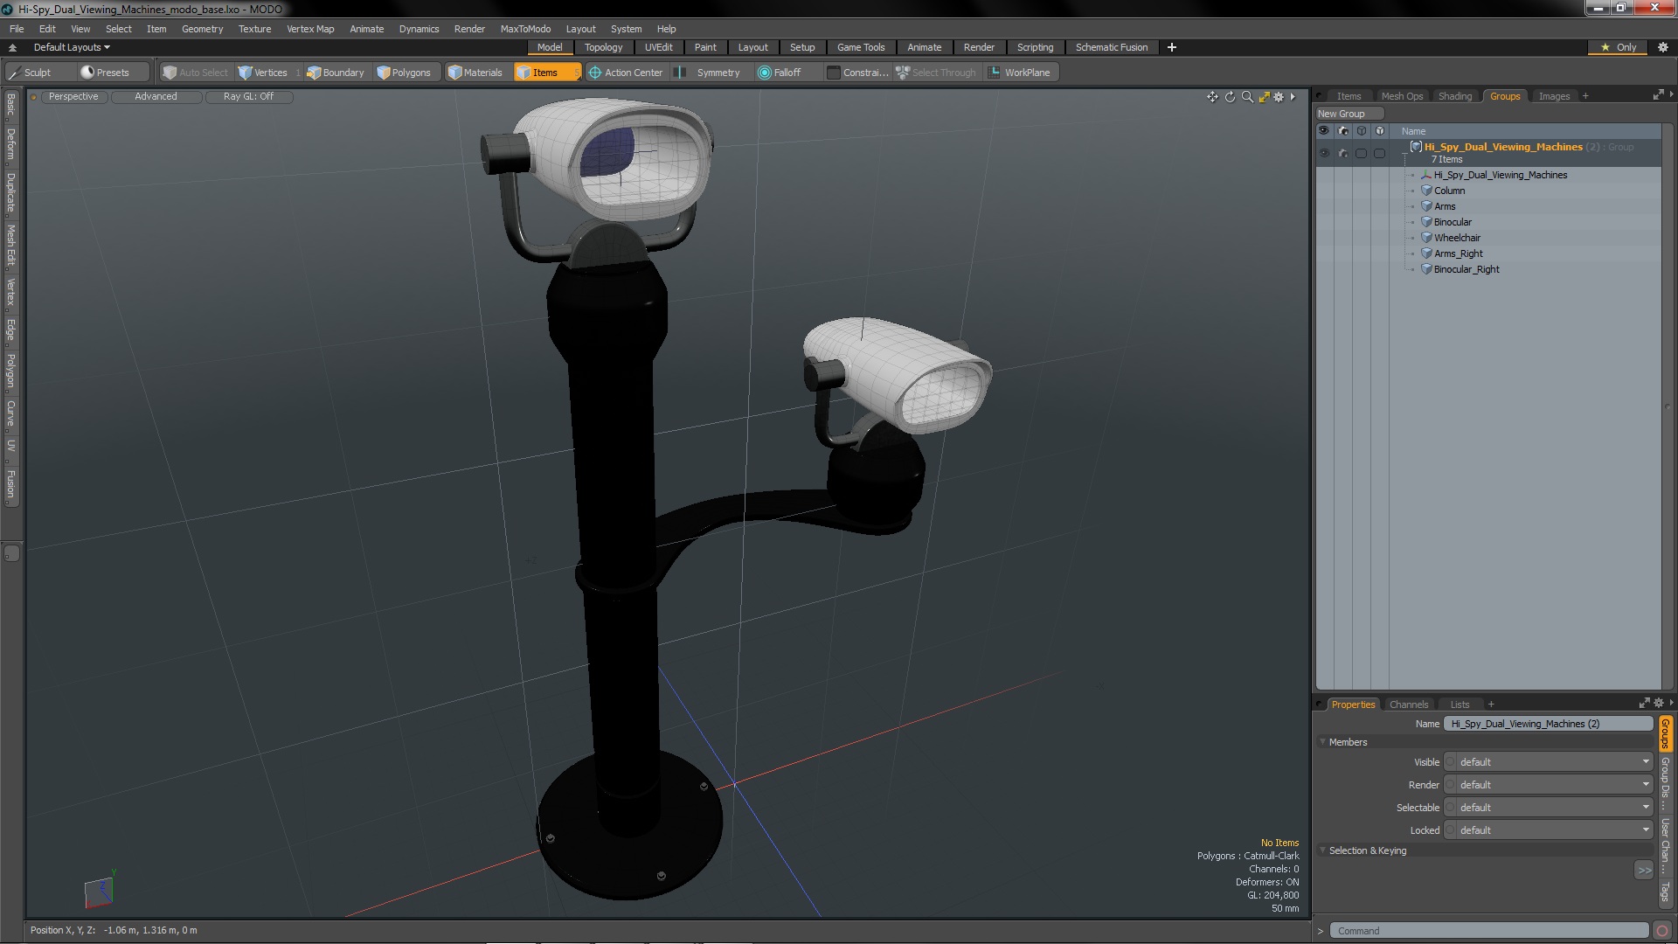Select Binocular_Right tree item
The width and height of the screenshot is (1678, 944).
coord(1466,268)
